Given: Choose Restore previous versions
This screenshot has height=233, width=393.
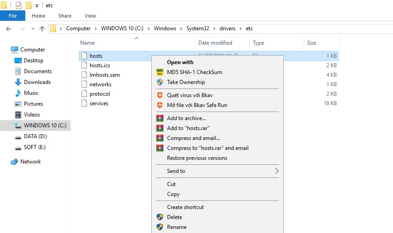Looking at the screenshot, I should click(217, 158).
